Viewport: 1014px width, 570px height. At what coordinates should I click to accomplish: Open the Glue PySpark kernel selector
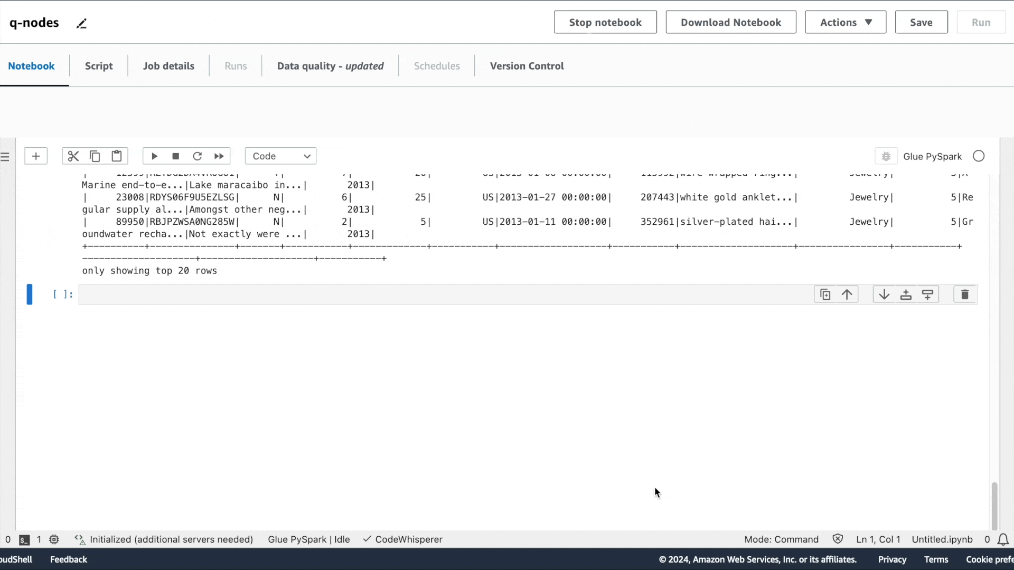(932, 157)
